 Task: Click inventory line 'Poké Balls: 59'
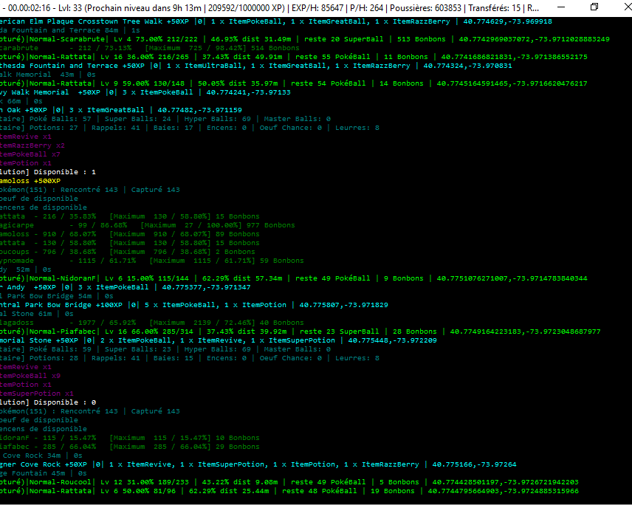(x=165, y=349)
